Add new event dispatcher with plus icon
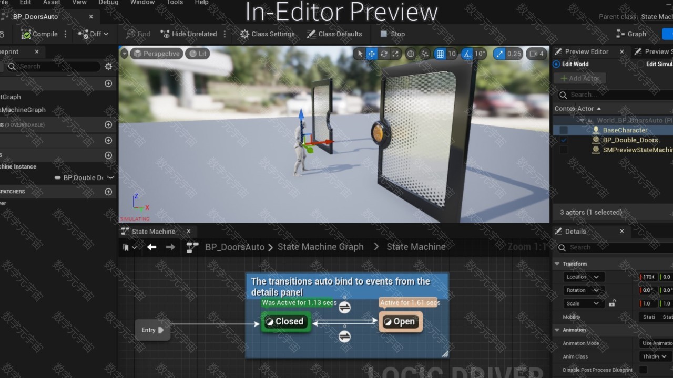 (108, 192)
